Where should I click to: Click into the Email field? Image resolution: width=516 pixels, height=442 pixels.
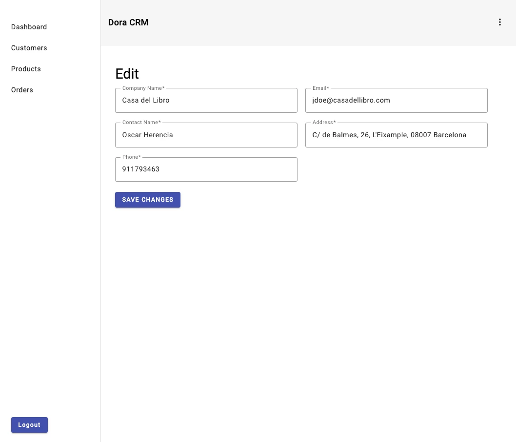coord(396,100)
